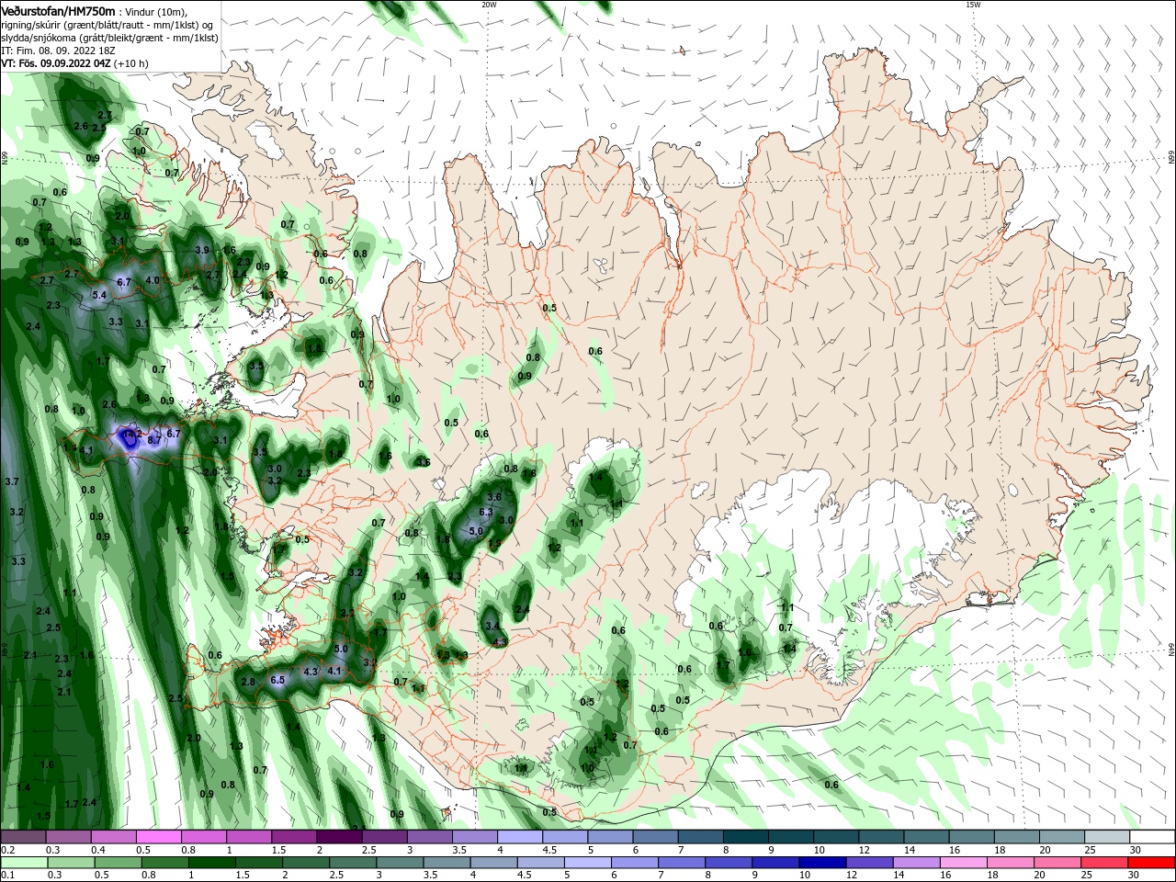Click the '8.7' precipitation value on the map
Screen dimensions: 1176x882
(x=154, y=440)
